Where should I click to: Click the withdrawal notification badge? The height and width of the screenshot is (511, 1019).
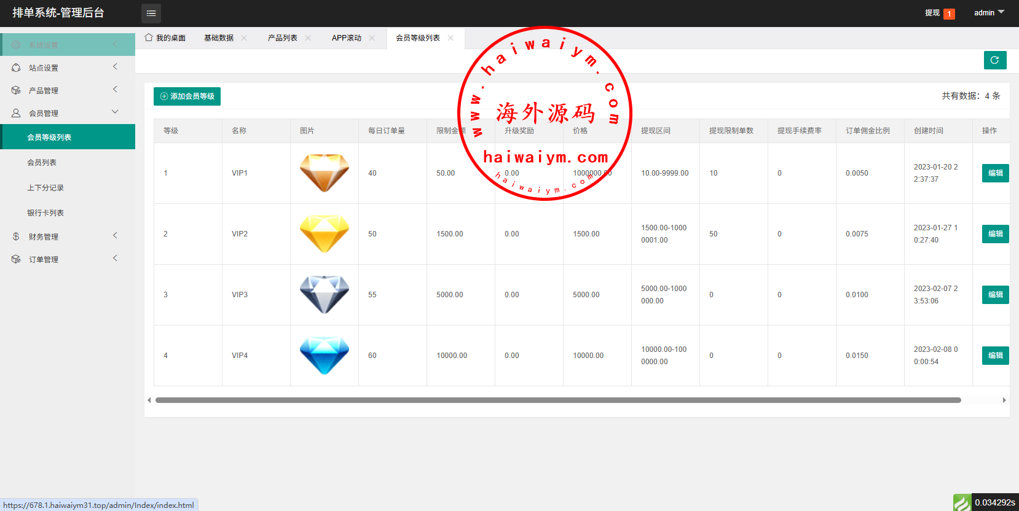pos(949,14)
